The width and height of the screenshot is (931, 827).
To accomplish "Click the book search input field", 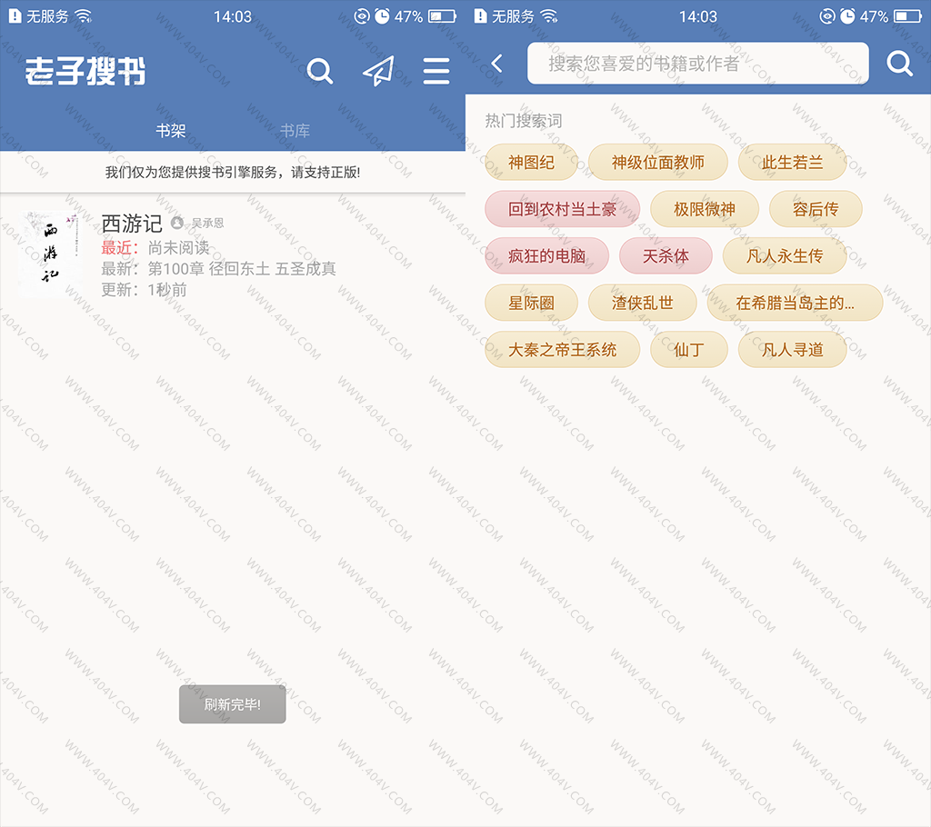I will 697,64.
